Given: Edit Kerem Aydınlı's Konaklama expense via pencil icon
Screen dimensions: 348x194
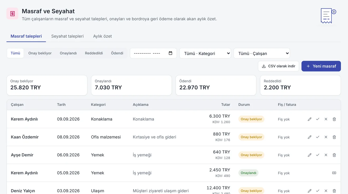Looking at the screenshot, I should [310, 119].
